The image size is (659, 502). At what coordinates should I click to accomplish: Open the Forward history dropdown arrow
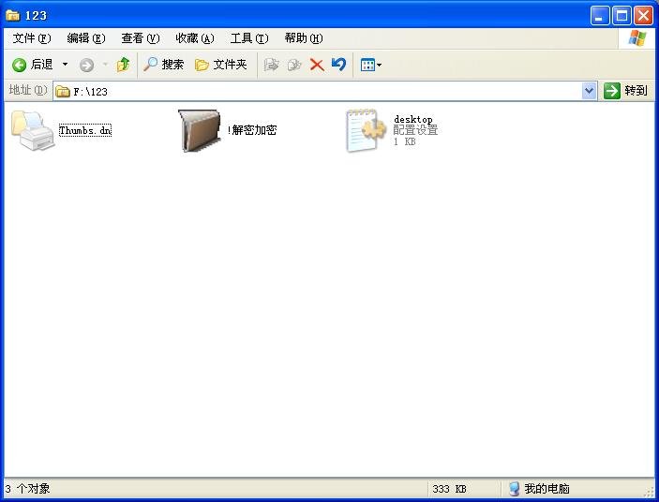pos(105,65)
